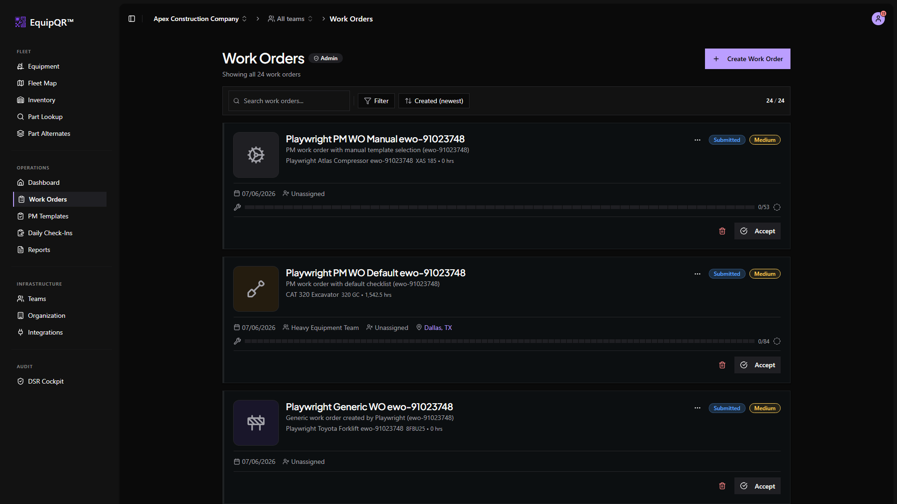Open Organization settings
The width and height of the screenshot is (897, 504).
tap(60, 315)
